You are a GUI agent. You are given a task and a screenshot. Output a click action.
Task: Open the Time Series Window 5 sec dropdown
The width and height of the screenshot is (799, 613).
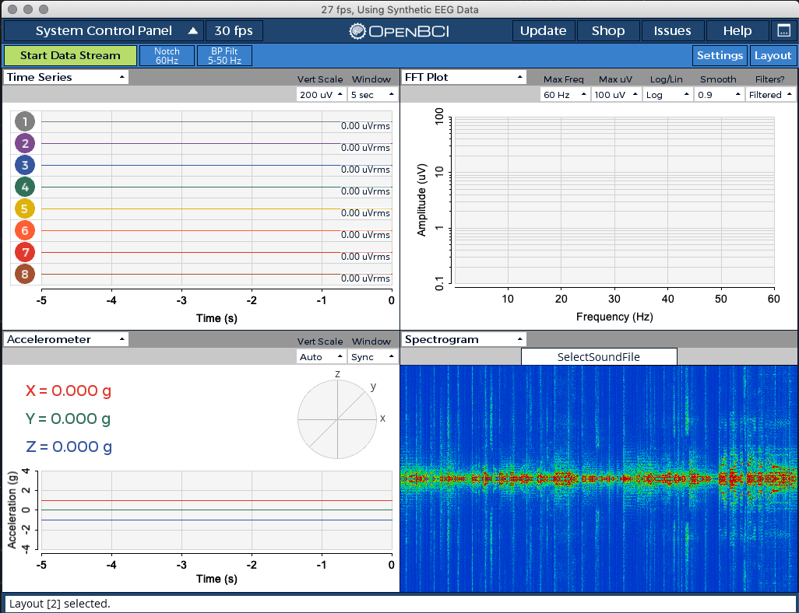pyautogui.click(x=372, y=93)
